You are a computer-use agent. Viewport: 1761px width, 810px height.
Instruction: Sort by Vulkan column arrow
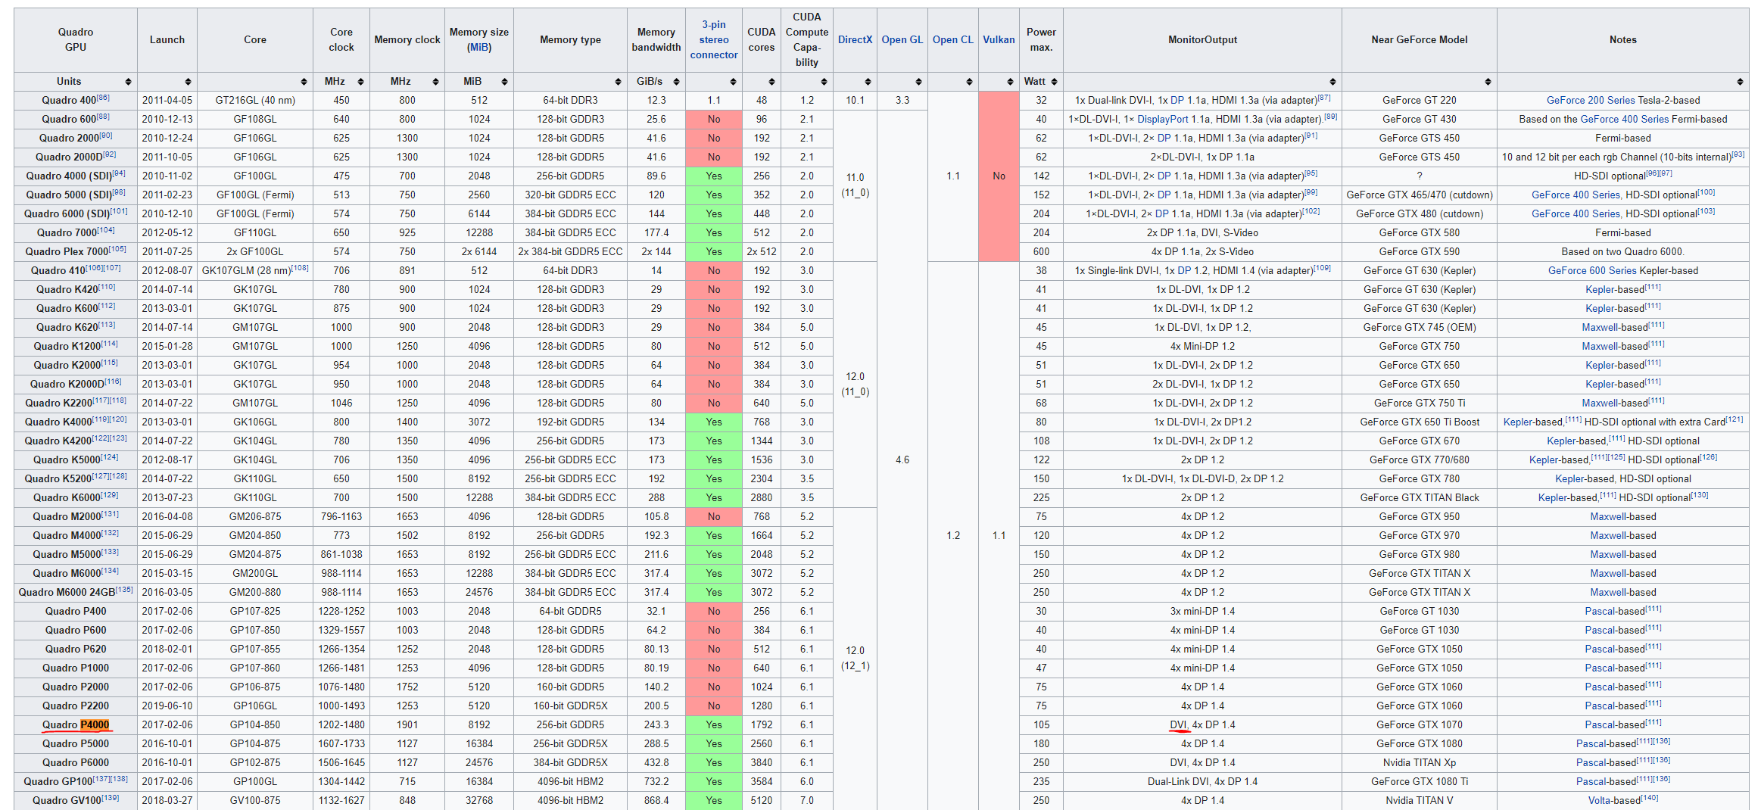(1010, 82)
